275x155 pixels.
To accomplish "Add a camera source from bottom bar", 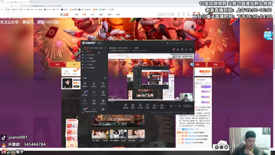I will pyautogui.click(x=133, y=106).
